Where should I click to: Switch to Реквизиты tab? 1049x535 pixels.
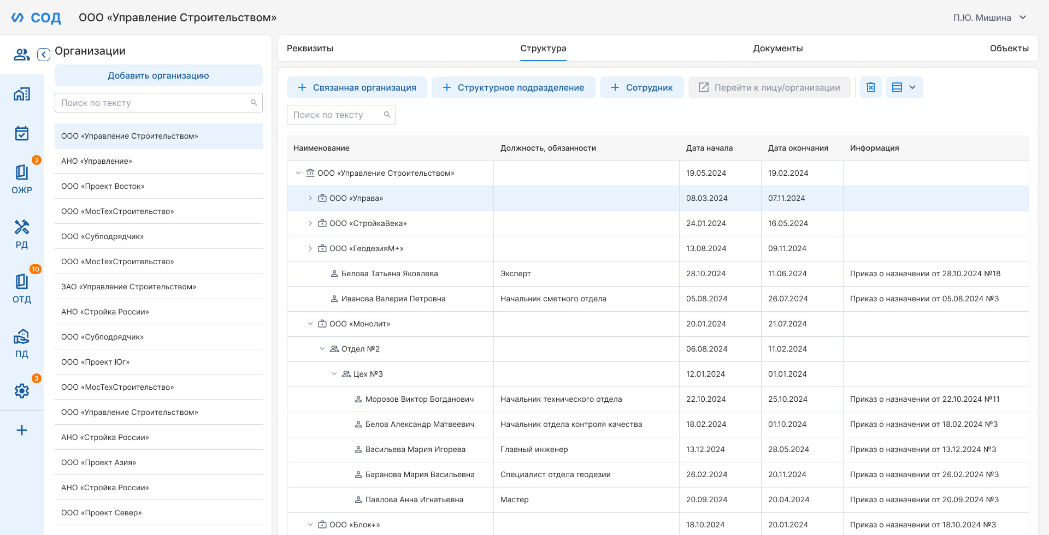tap(310, 48)
